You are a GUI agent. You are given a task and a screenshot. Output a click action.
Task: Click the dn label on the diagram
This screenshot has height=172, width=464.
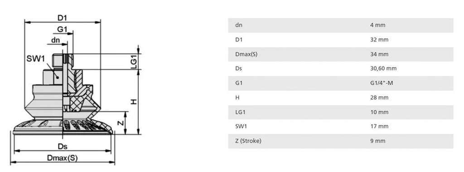pyautogui.click(x=56, y=40)
